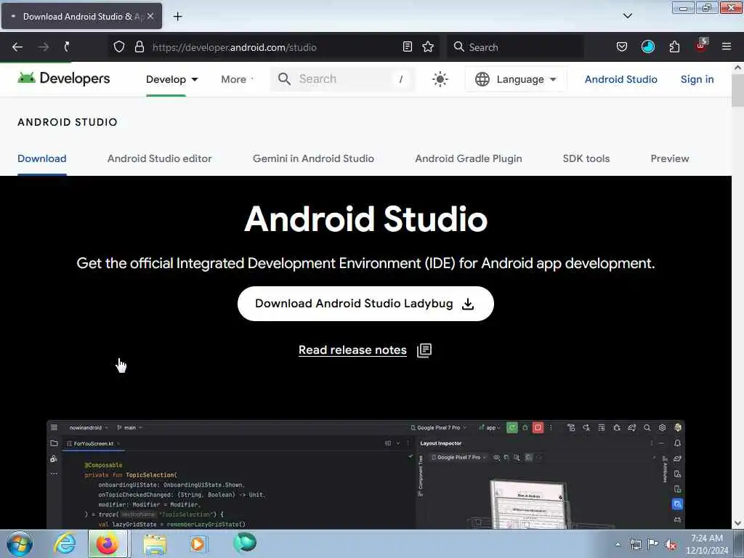Click the Android Studio IDE screenshot

365,474
